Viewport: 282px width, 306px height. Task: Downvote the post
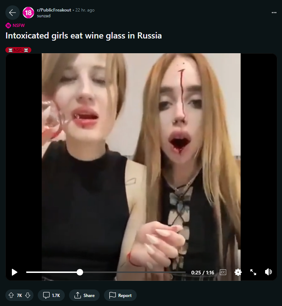(x=28, y=295)
